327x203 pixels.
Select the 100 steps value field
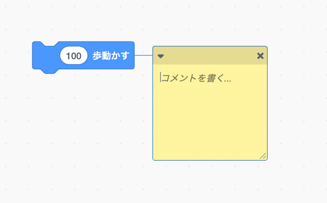(x=73, y=55)
